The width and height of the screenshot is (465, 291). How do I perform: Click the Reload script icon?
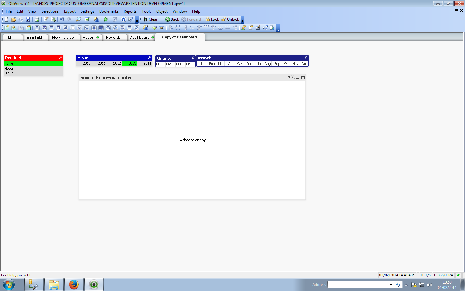click(x=53, y=19)
